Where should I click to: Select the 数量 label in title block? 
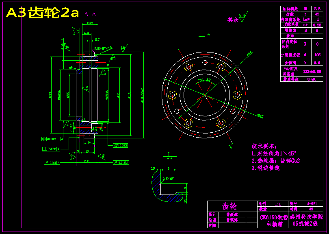coord(263,209)
